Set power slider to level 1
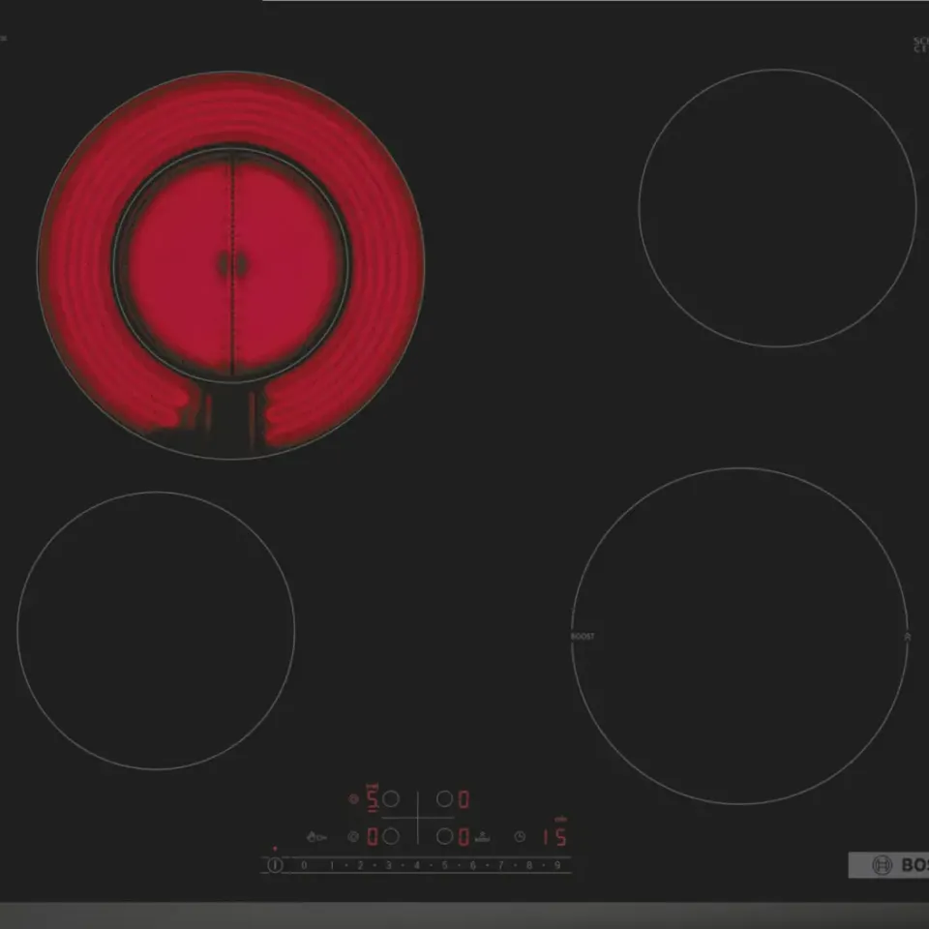 click(332, 865)
